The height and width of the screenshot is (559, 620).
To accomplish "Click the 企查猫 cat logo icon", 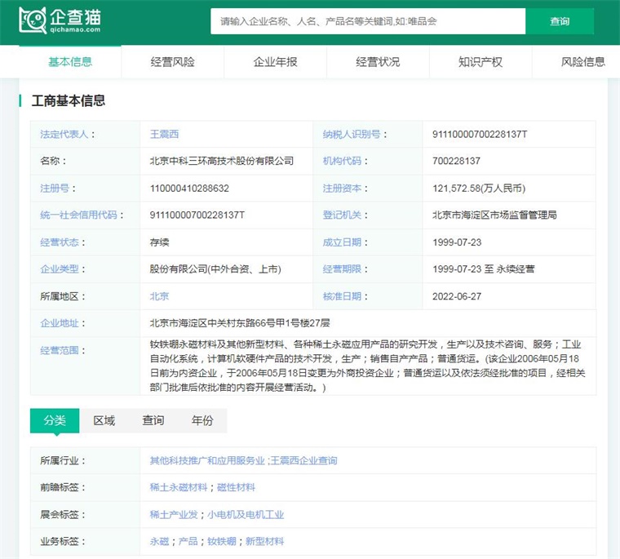I will click(x=33, y=20).
